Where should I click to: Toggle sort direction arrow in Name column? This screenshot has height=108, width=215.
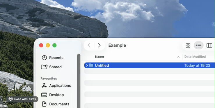[x=178, y=57]
